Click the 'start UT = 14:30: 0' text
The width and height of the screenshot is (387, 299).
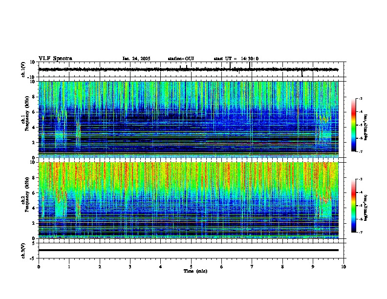point(236,59)
